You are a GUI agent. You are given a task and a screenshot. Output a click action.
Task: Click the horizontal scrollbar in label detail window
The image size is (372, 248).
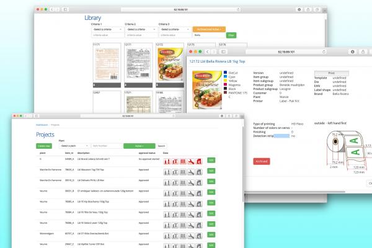295,192
